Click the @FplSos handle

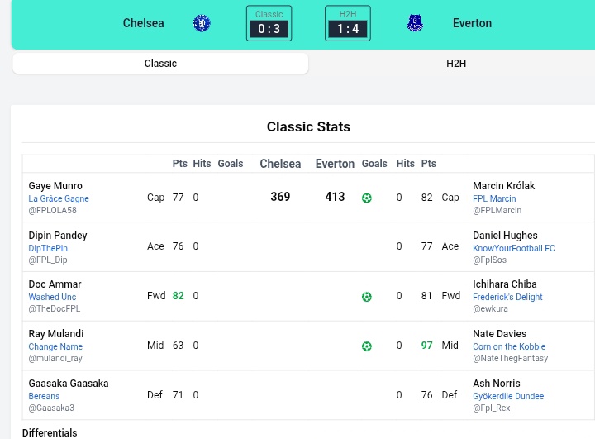coord(489,260)
